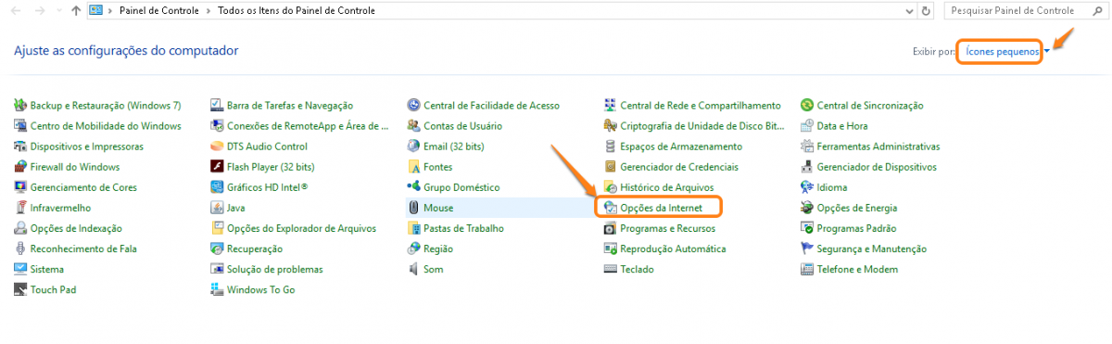
Task: Open the Região link
Action: (x=438, y=248)
